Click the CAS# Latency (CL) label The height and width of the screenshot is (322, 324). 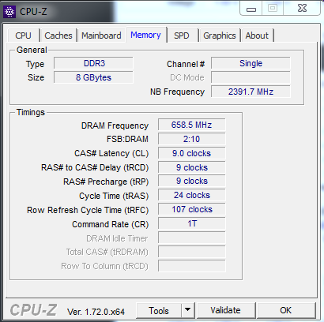pyautogui.click(x=111, y=153)
